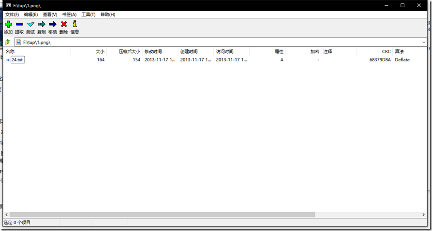
Task: Click the horizontal scrollbar thumb
Action: pyautogui.click(x=162, y=215)
